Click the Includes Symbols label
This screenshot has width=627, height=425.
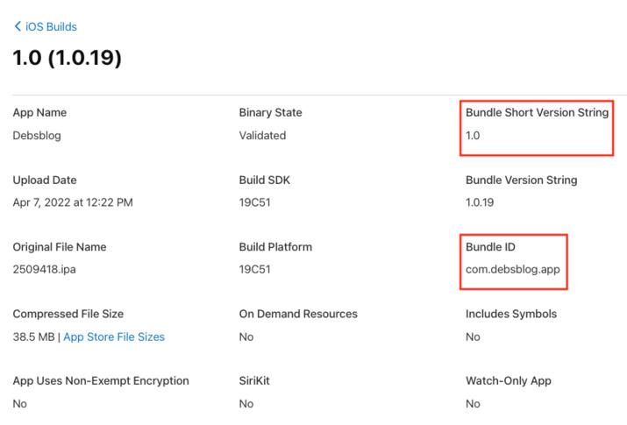tap(511, 314)
